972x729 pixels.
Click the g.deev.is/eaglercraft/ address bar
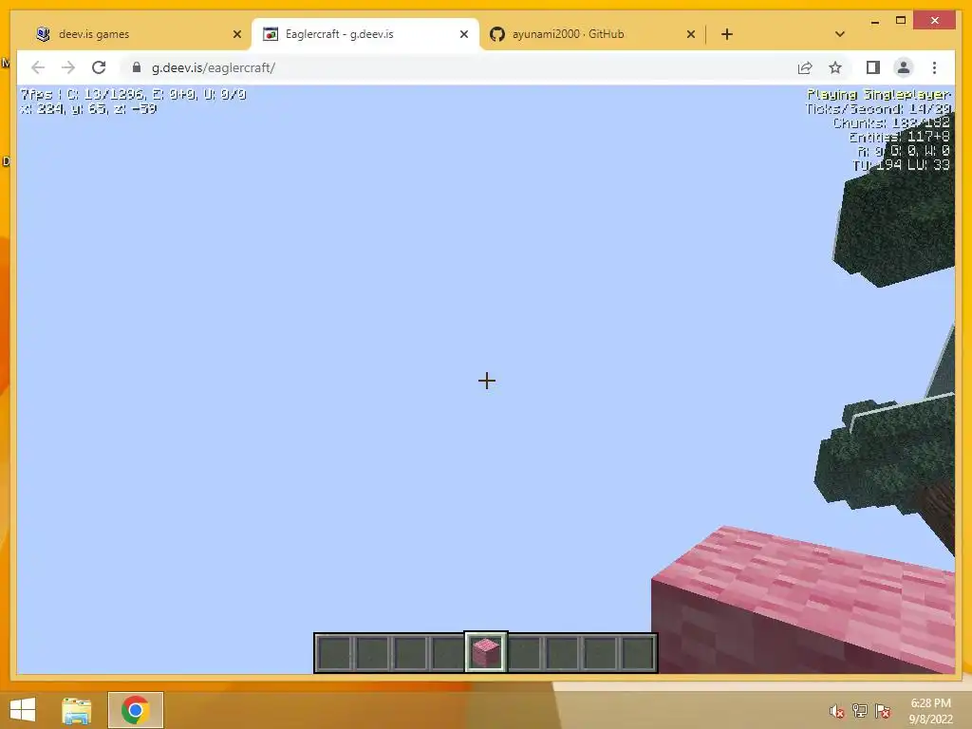coord(458,67)
